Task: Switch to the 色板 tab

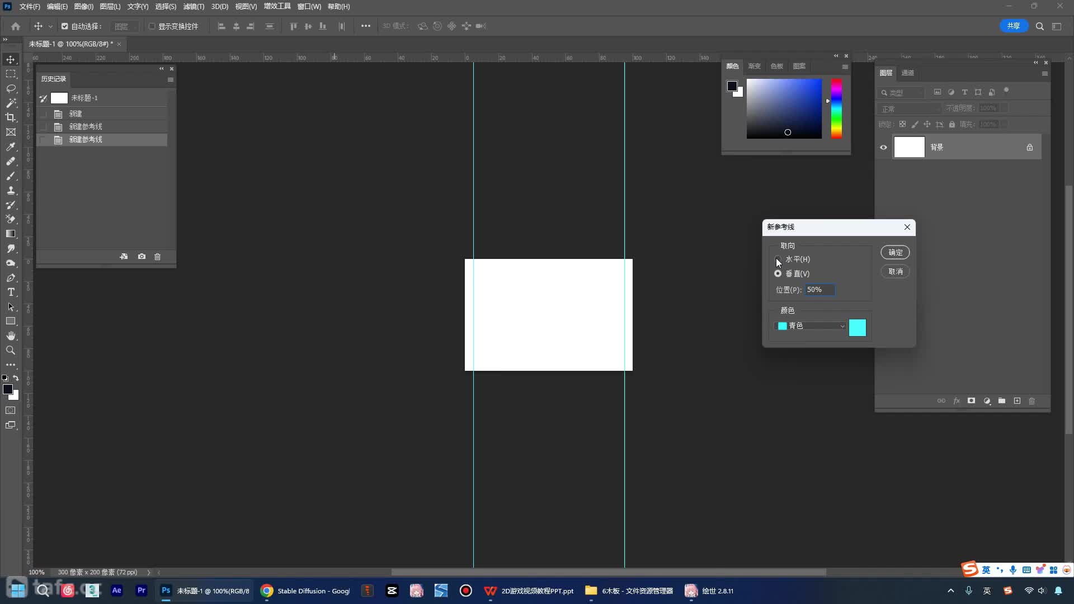Action: click(777, 66)
